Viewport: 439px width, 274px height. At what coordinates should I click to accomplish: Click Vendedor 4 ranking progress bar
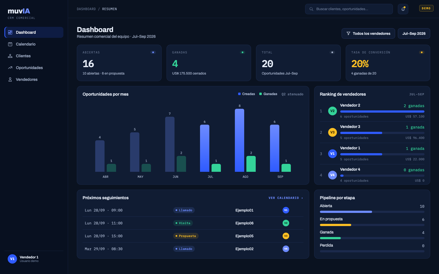click(382, 176)
